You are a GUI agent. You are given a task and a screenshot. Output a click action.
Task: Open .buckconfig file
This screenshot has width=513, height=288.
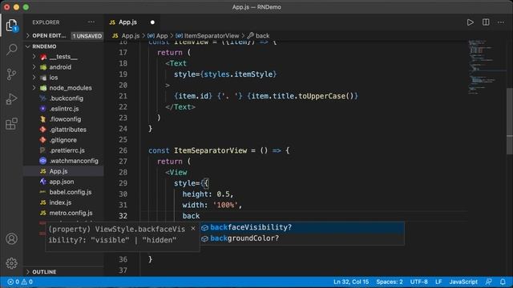[66, 98]
